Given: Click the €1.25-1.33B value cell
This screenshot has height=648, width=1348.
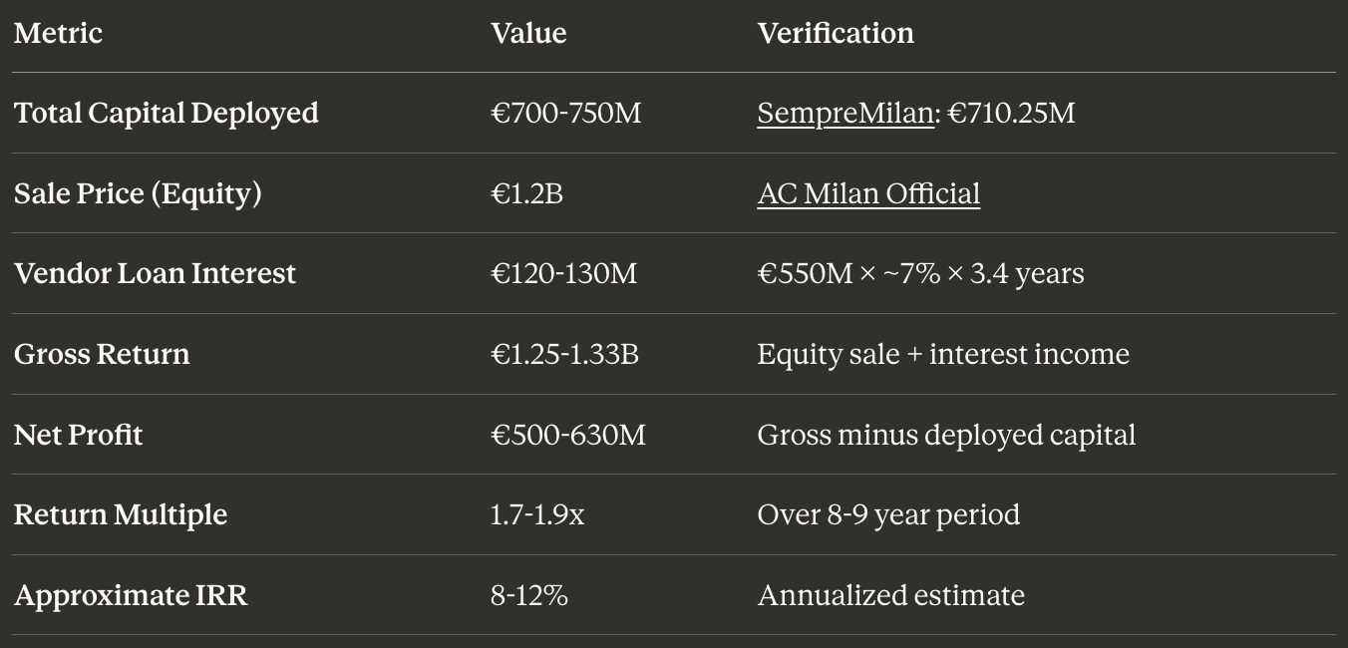Looking at the screenshot, I should click(x=564, y=355).
